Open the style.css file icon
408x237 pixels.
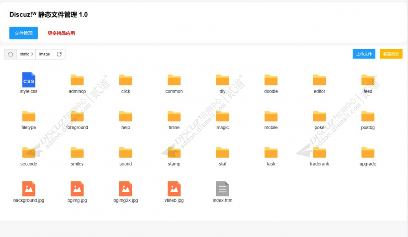click(x=29, y=80)
